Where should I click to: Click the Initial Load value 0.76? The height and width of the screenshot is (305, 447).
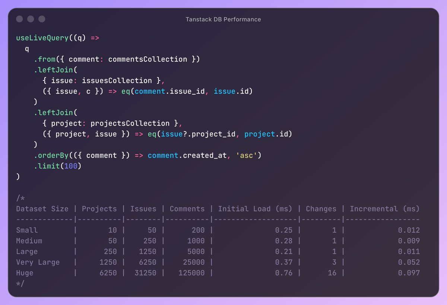283,273
